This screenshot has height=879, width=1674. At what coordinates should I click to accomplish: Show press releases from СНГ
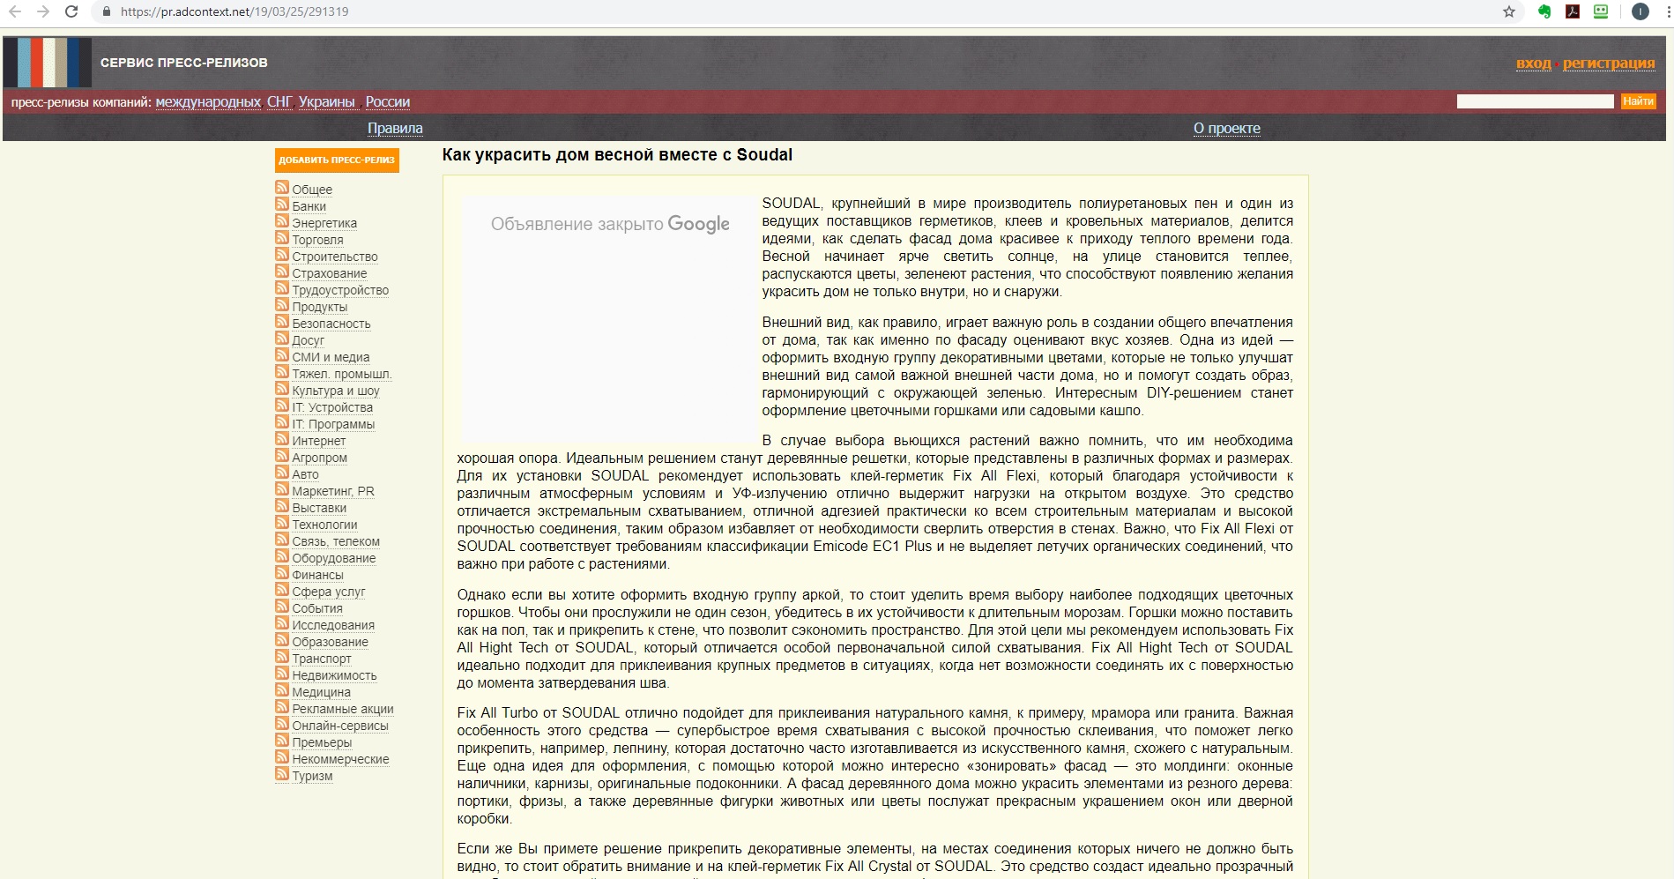[279, 101]
